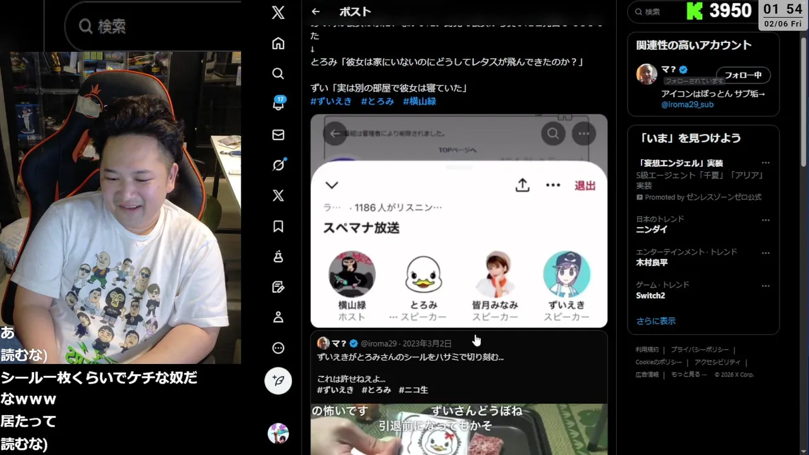Open more options for Switch2 trend
The height and width of the screenshot is (455, 809).
[x=766, y=286]
